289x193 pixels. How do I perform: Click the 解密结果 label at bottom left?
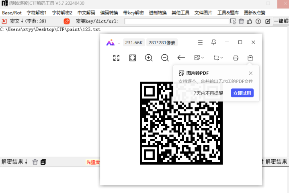point(14,162)
